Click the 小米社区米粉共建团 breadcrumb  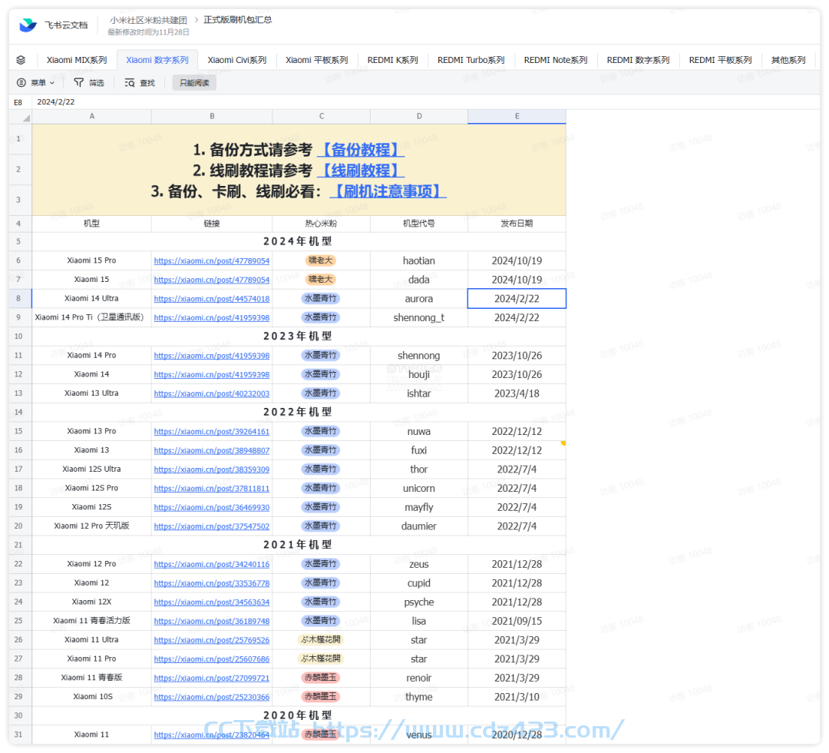(149, 20)
